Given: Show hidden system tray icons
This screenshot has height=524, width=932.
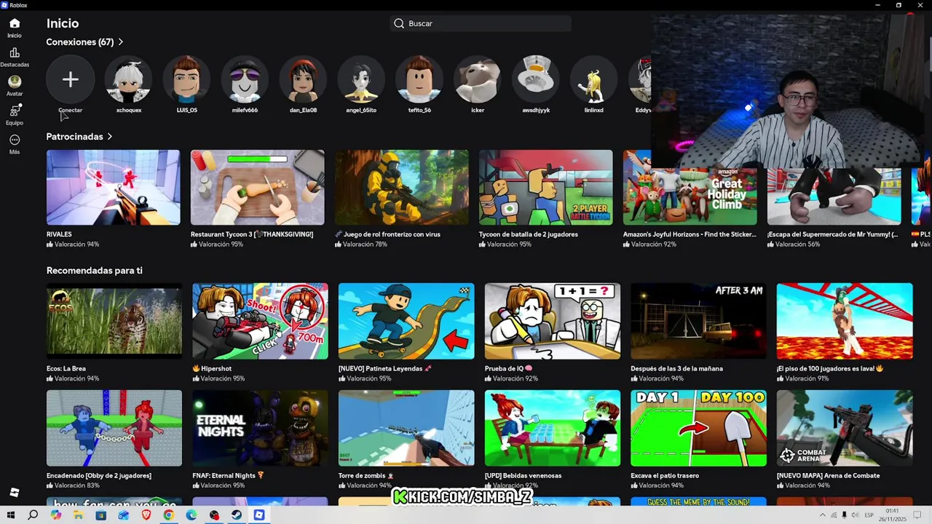Looking at the screenshot, I should coord(823,515).
